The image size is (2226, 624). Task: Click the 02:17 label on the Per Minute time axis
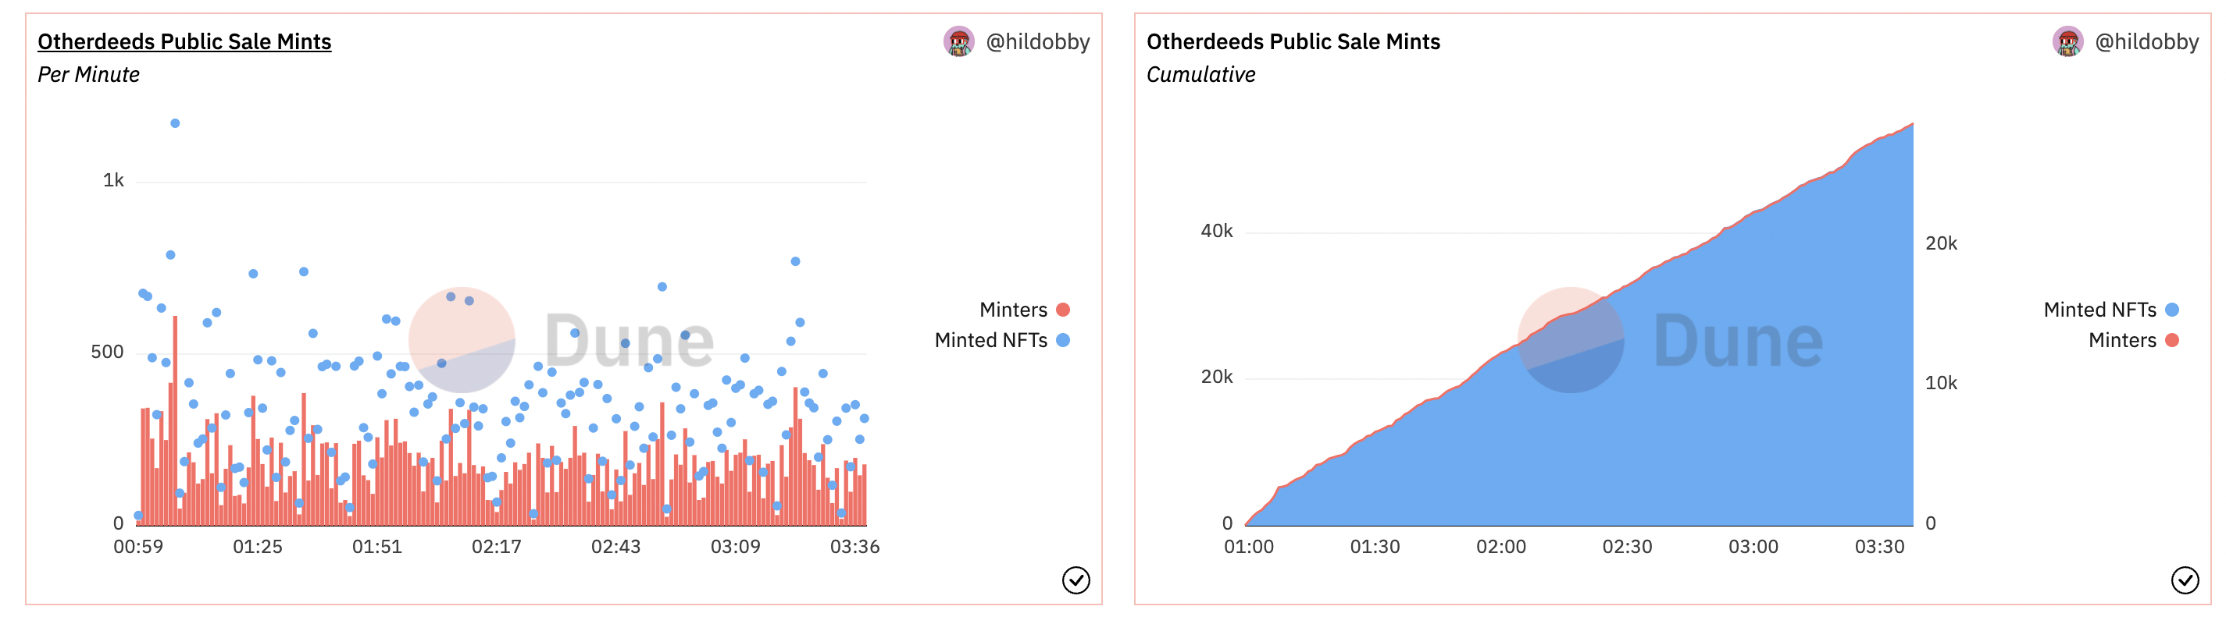point(496,546)
